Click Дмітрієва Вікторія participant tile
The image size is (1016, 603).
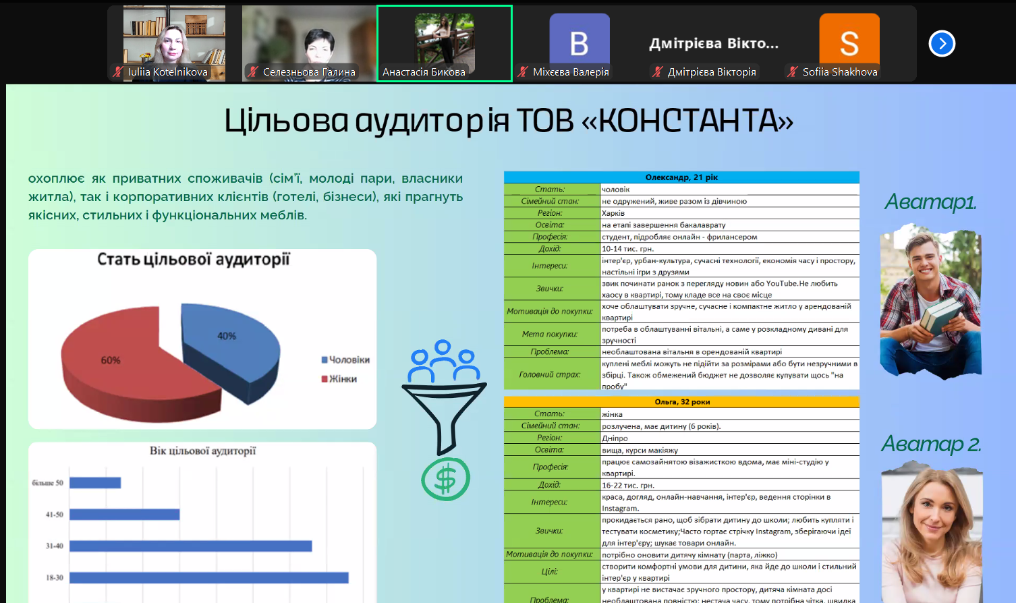point(714,44)
